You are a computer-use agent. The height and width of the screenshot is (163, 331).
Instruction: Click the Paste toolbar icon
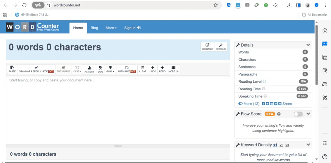point(12,69)
